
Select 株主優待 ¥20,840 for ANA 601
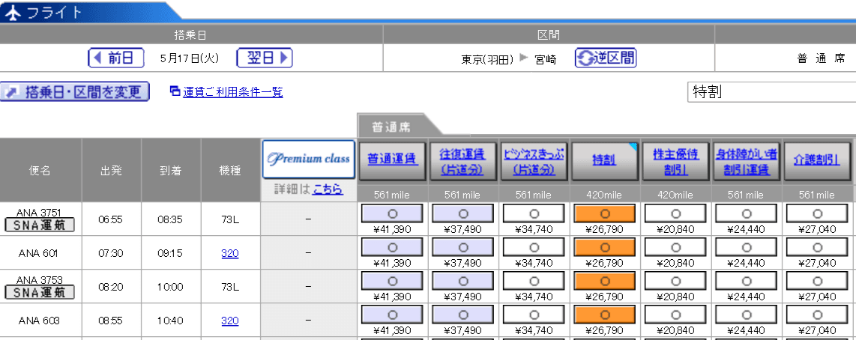click(676, 248)
